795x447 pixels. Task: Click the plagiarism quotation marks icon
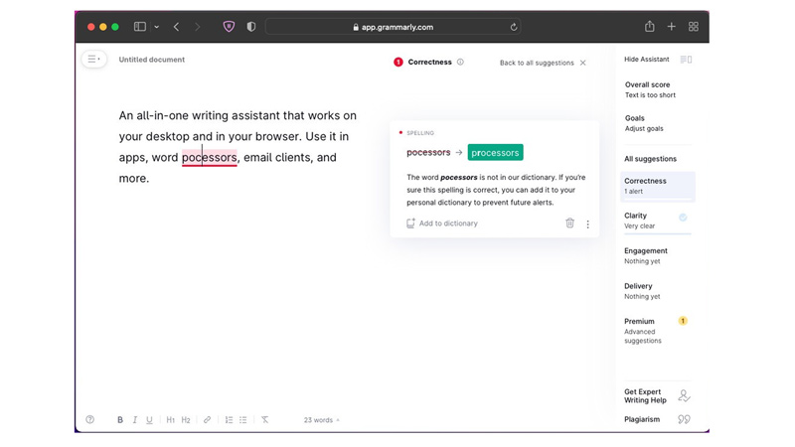pyautogui.click(x=684, y=419)
